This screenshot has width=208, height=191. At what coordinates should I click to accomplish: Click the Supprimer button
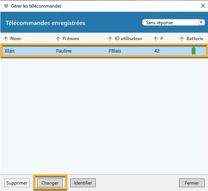click(x=17, y=183)
